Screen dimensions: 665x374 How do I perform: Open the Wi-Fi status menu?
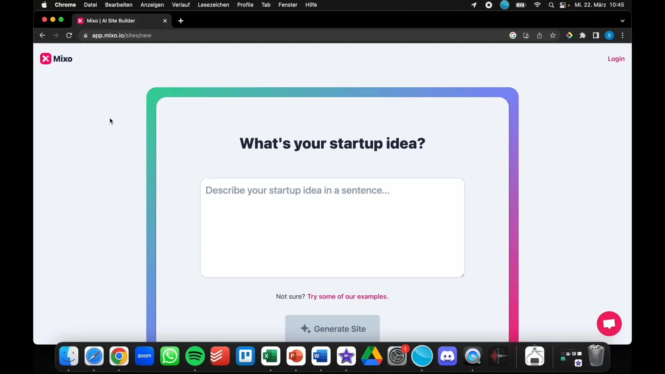tap(538, 5)
